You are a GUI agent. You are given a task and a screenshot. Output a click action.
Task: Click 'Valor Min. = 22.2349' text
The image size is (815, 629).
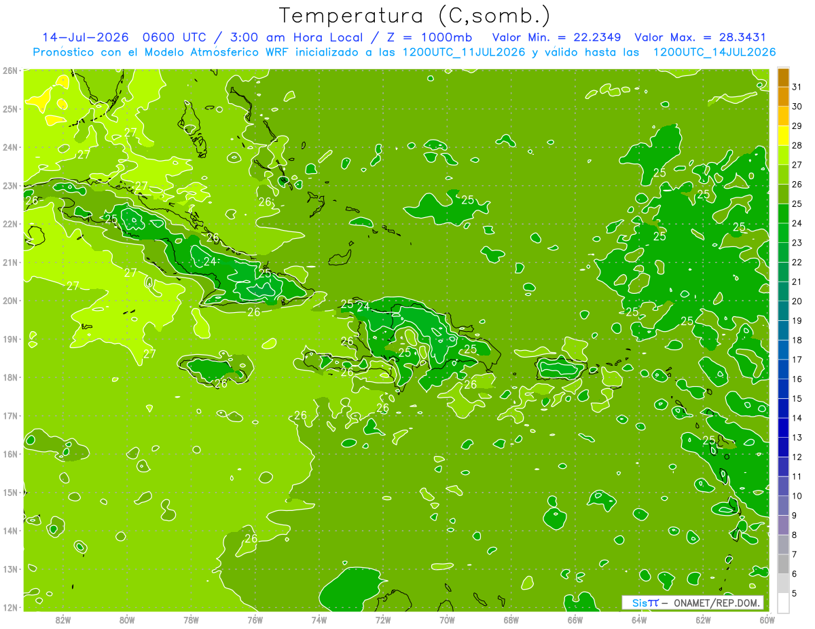coord(556,37)
